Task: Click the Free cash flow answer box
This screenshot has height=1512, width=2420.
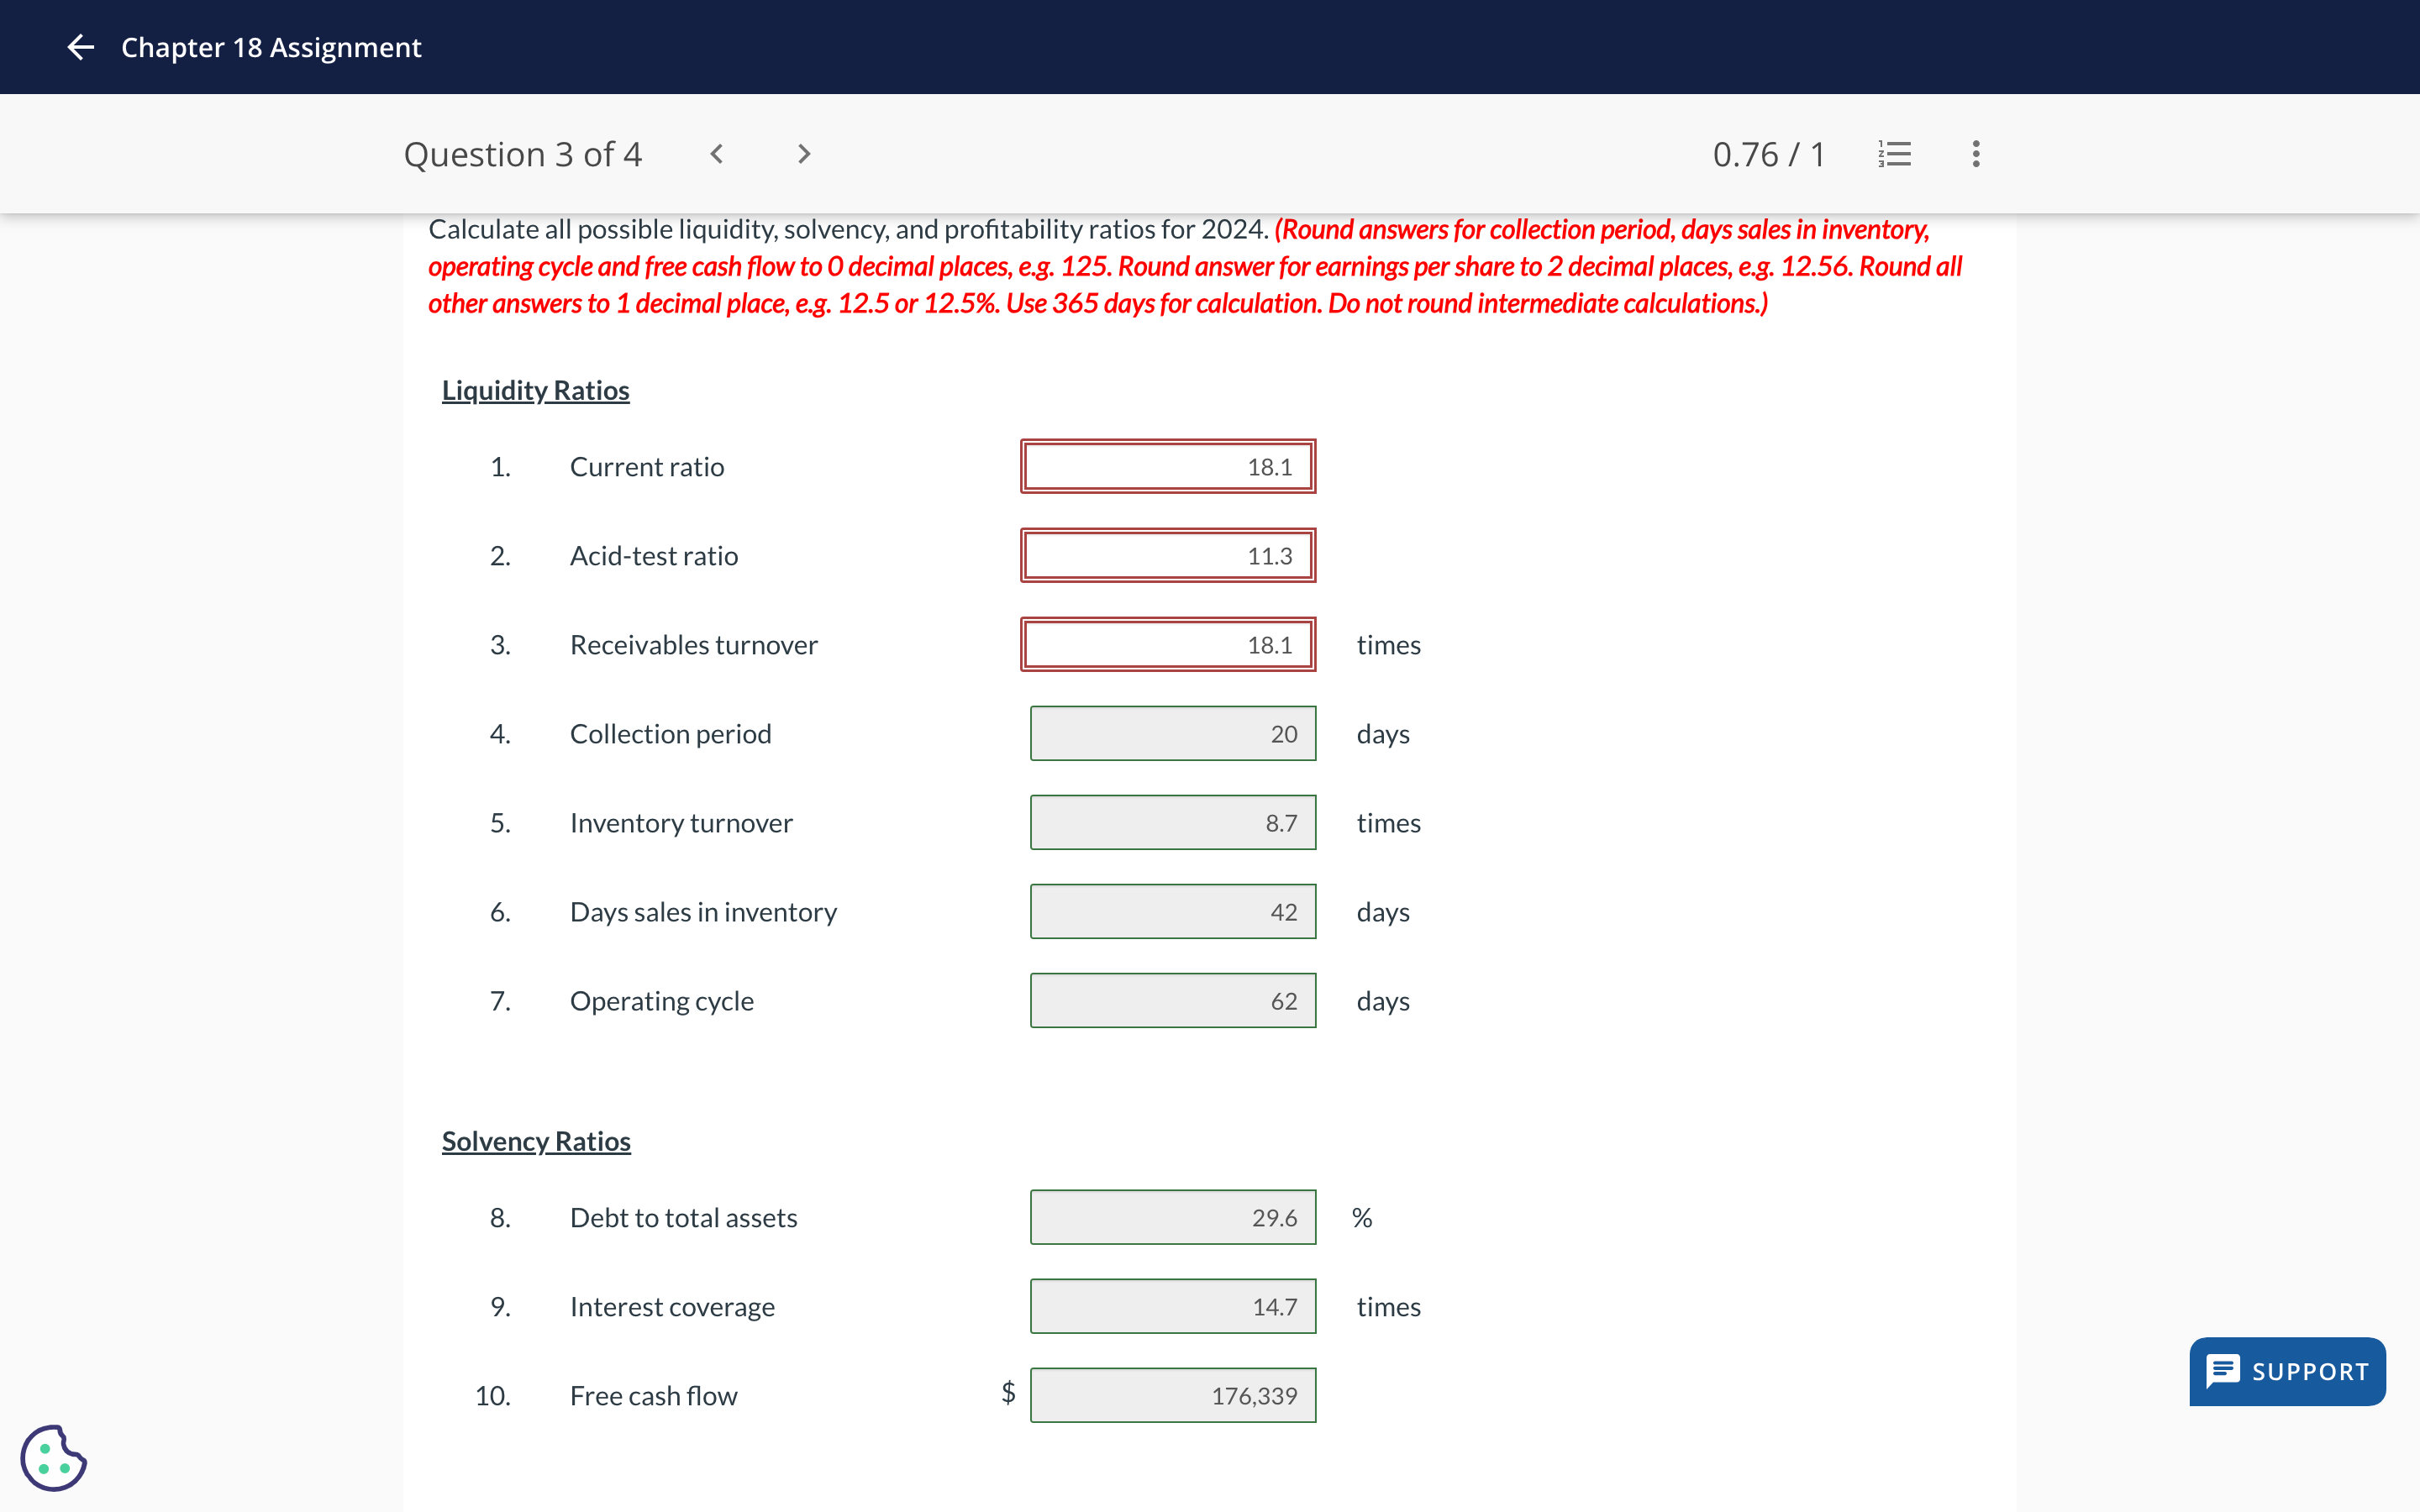Action: click(1172, 1396)
